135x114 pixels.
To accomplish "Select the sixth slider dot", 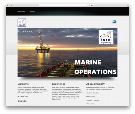I will coord(32,31).
